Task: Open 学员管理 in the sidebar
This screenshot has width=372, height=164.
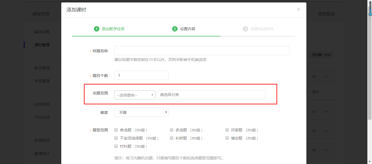Action: pos(42,81)
